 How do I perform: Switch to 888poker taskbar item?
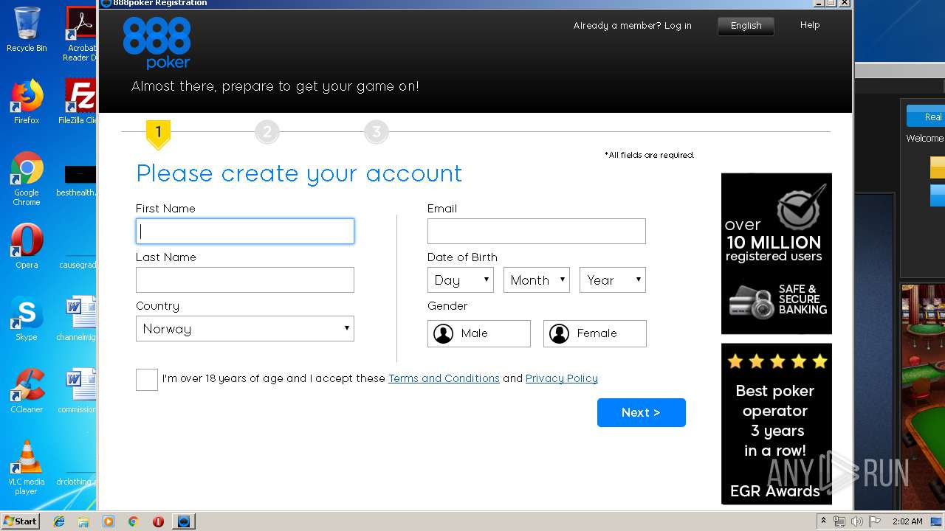click(x=184, y=521)
